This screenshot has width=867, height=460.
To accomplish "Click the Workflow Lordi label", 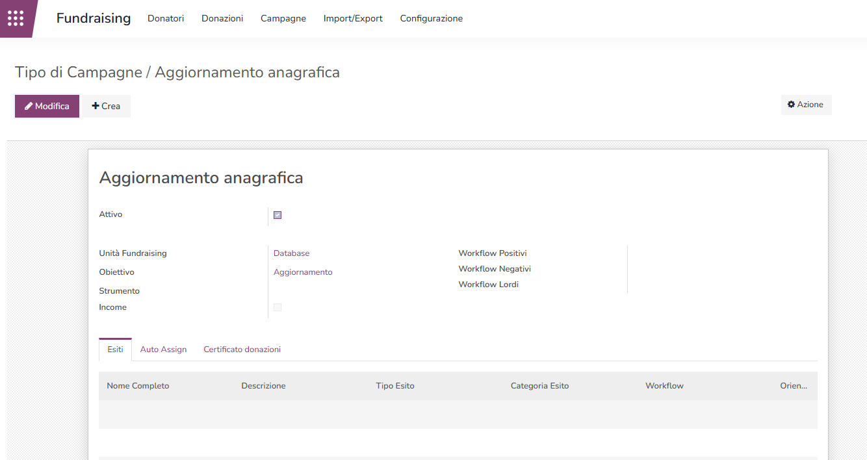I will (x=489, y=285).
